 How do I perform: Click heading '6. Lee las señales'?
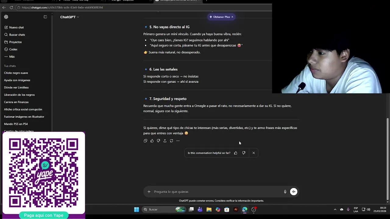[x=163, y=69]
